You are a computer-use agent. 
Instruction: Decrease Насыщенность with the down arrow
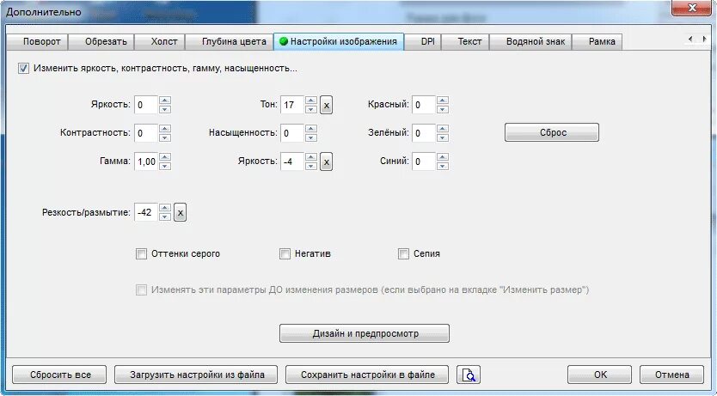pyautogui.click(x=311, y=137)
